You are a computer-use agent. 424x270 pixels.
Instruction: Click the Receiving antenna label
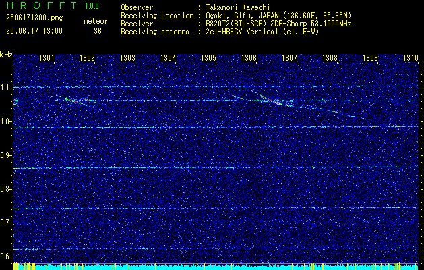[x=155, y=32]
